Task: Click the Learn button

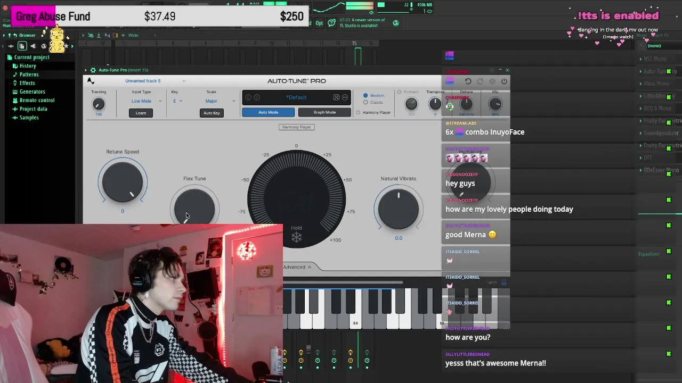Action: 141,113
